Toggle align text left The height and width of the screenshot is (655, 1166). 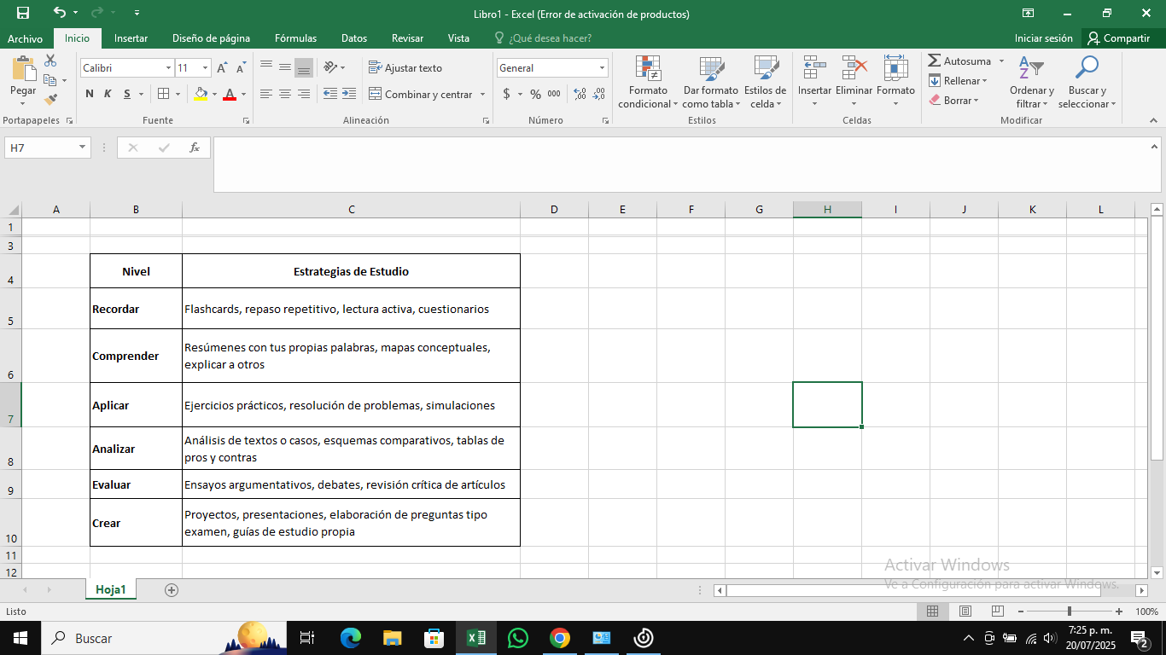tap(266, 94)
